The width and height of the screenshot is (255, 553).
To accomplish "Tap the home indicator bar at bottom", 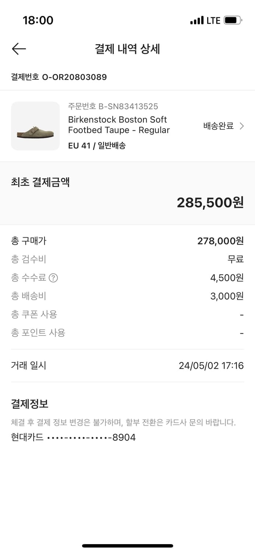I will (127, 546).
